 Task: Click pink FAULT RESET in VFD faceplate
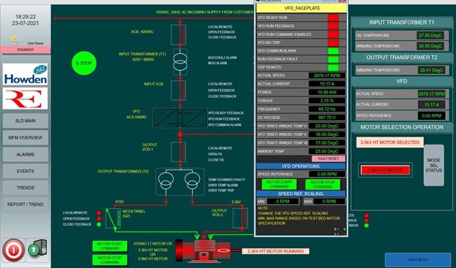click(328, 158)
